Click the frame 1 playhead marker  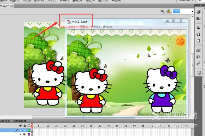click(x=32, y=126)
